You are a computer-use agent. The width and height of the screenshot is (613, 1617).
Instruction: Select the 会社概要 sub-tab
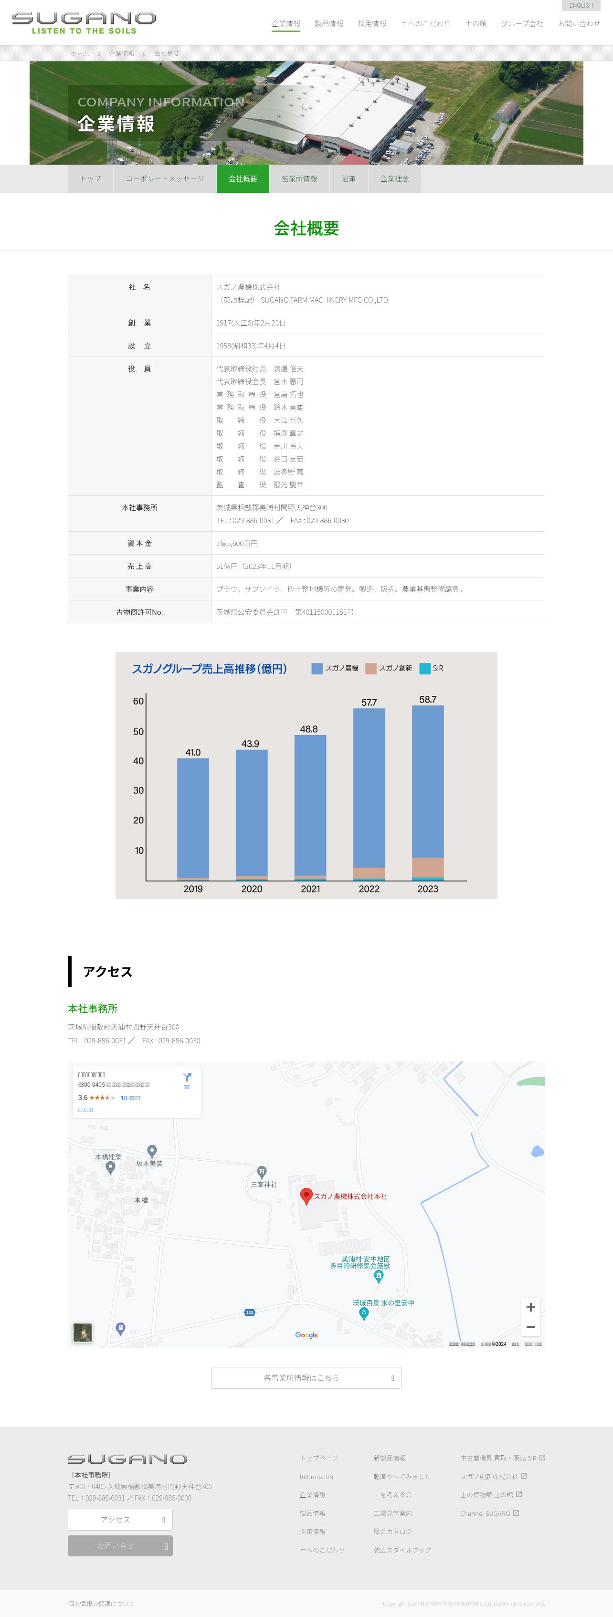click(x=243, y=178)
